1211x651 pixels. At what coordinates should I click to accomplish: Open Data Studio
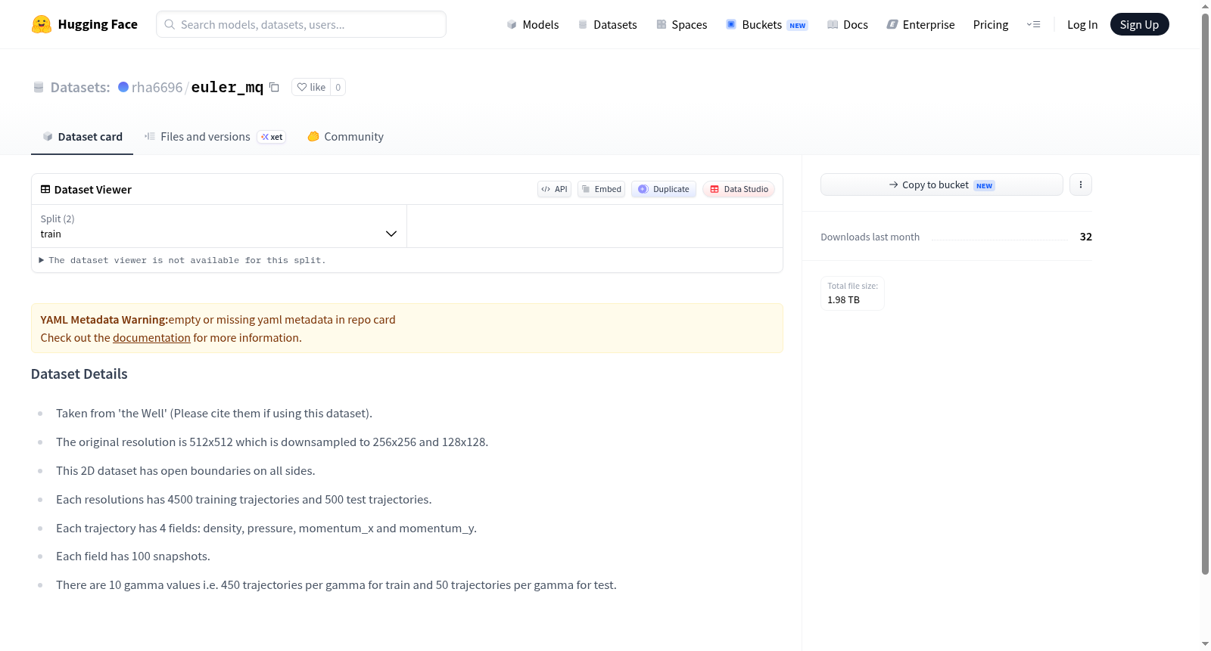(738, 189)
